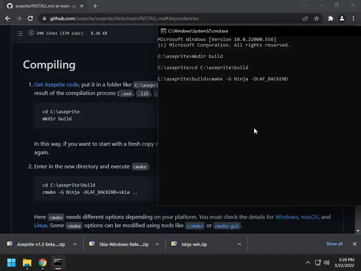Follow the macOS platform details link
Image resolution: width=361 pixels, height=271 pixels.
(x=310, y=217)
